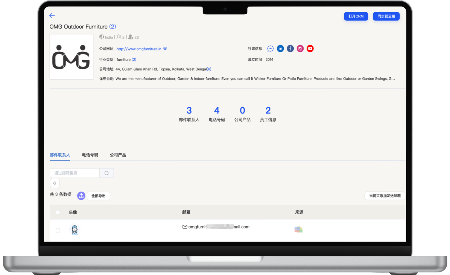This screenshot has height=275, width=450.
Task: Open the omgfurniture.in website link
Action: (x=139, y=49)
